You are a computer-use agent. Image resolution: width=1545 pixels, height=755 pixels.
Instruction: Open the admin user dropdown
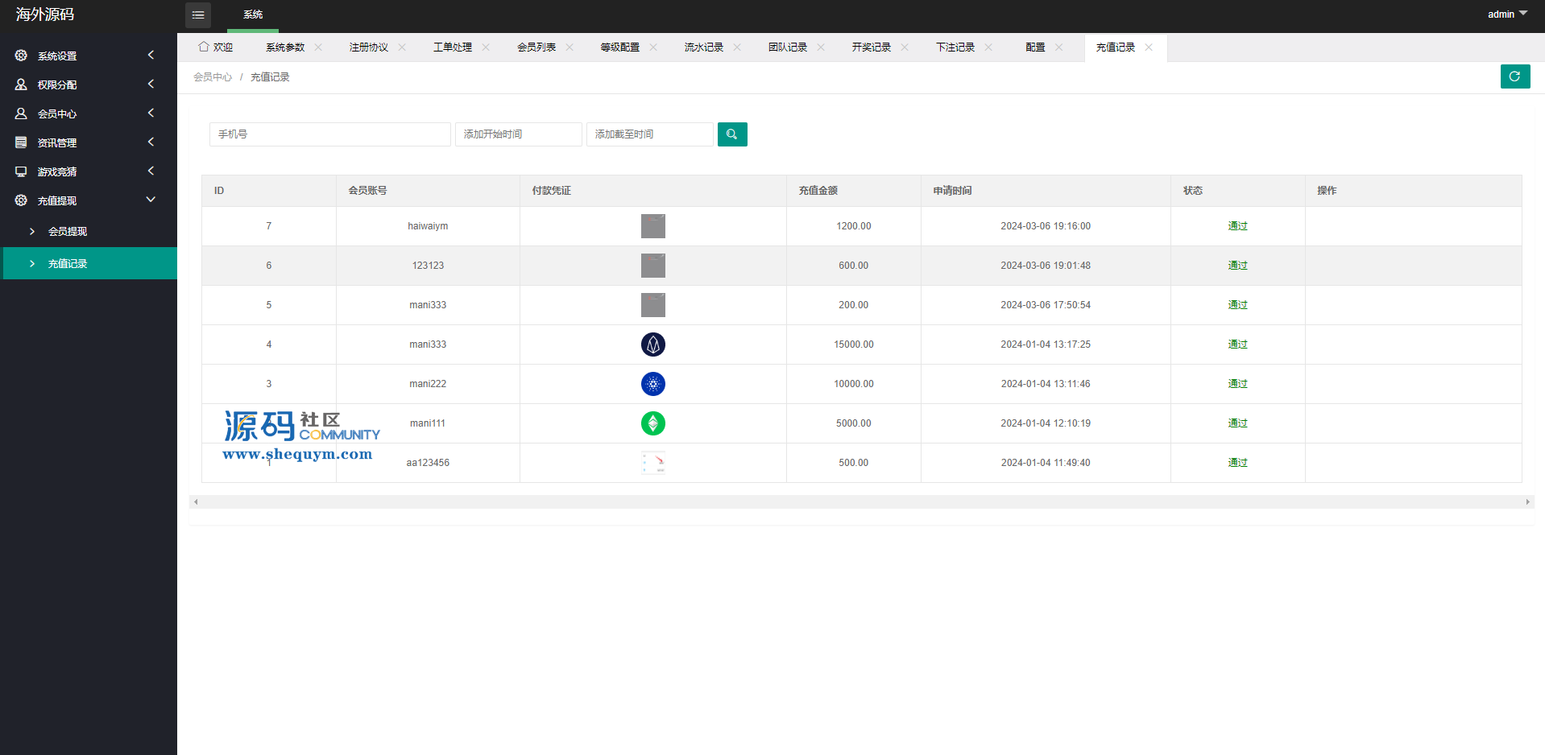click(1507, 14)
